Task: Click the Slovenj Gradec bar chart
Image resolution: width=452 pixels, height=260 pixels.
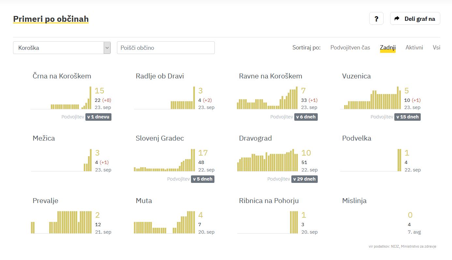Action: [x=164, y=160]
